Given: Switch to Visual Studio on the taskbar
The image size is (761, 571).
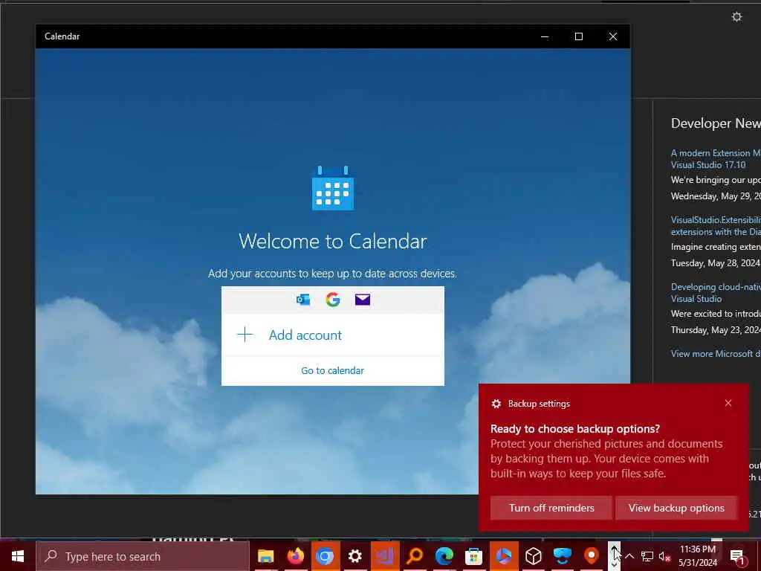Looking at the screenshot, I should click(x=385, y=556).
